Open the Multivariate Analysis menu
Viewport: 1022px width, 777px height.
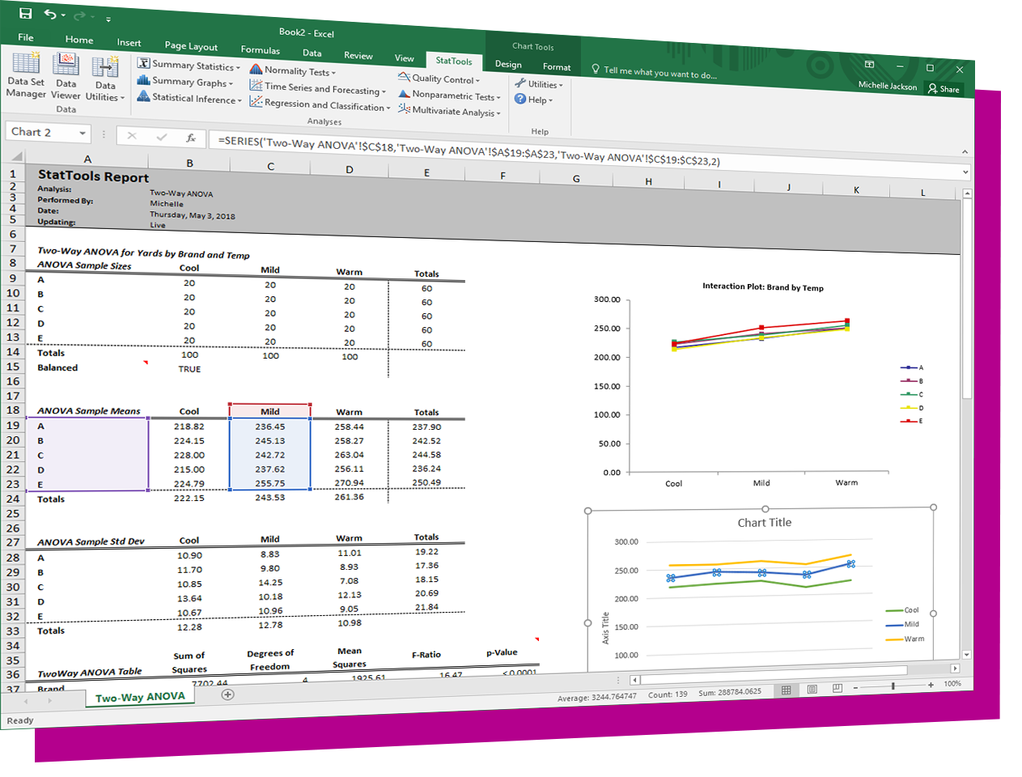[x=449, y=111]
